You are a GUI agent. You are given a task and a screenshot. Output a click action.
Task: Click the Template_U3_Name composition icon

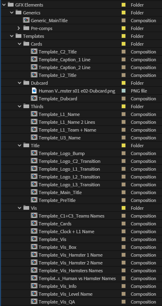tap(34, 137)
